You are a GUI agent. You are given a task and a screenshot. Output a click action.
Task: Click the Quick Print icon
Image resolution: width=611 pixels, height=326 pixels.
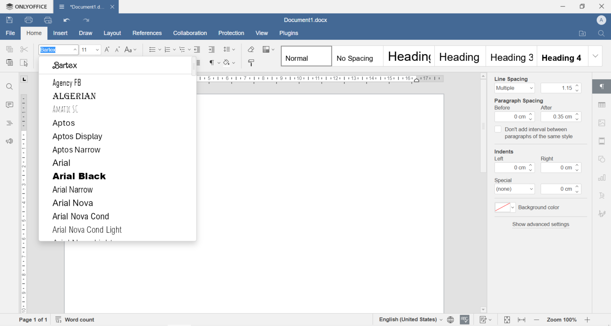coord(48,20)
